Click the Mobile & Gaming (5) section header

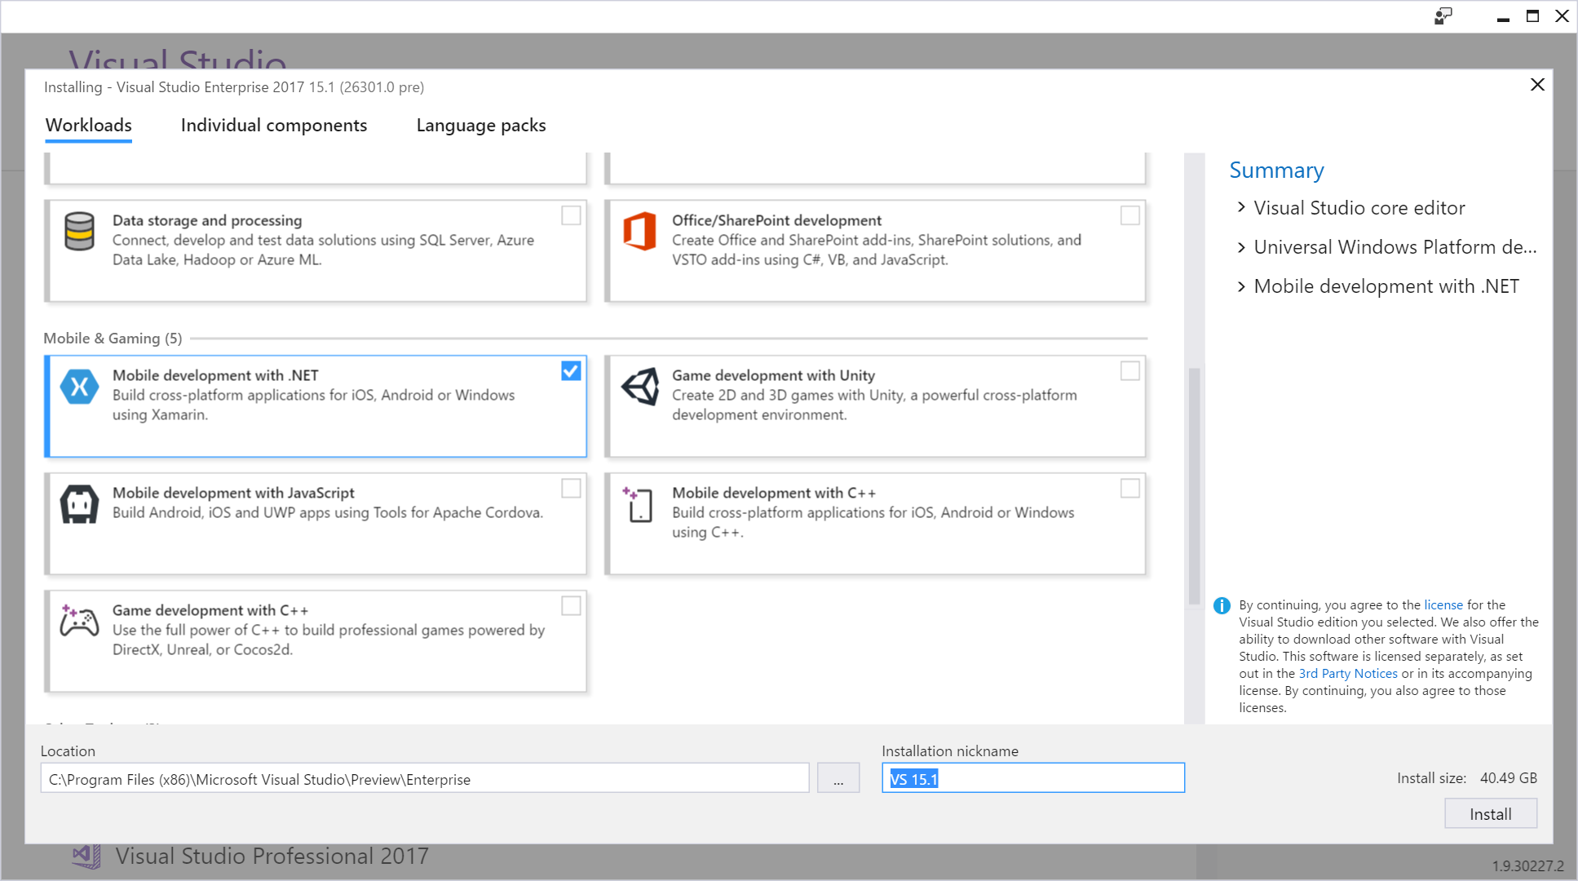[113, 339]
